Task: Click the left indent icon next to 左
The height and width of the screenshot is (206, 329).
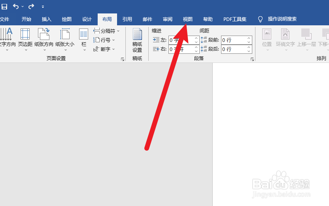Action: pyautogui.click(x=156, y=40)
